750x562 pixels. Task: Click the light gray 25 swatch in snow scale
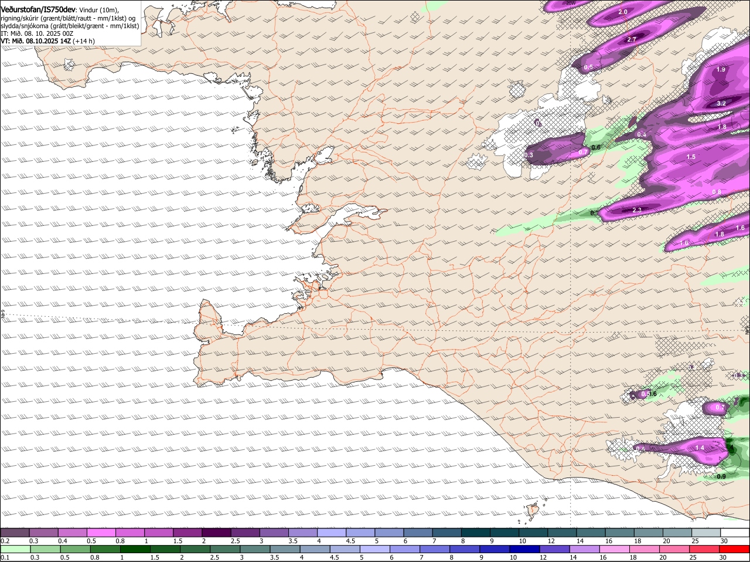click(x=705, y=532)
